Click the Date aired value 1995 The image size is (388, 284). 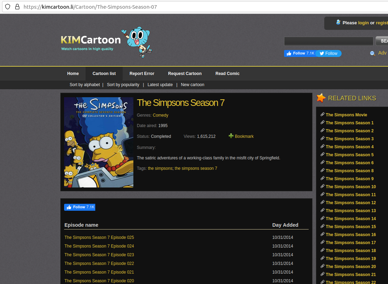163,126
